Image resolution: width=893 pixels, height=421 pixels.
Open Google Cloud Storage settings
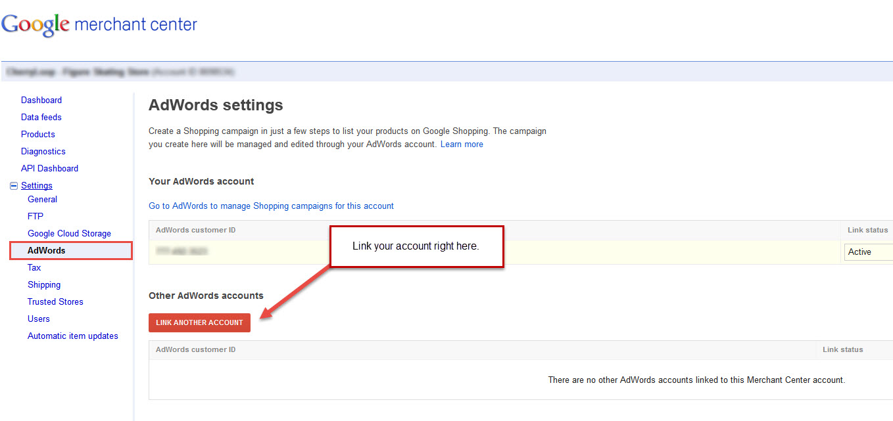pyautogui.click(x=69, y=234)
